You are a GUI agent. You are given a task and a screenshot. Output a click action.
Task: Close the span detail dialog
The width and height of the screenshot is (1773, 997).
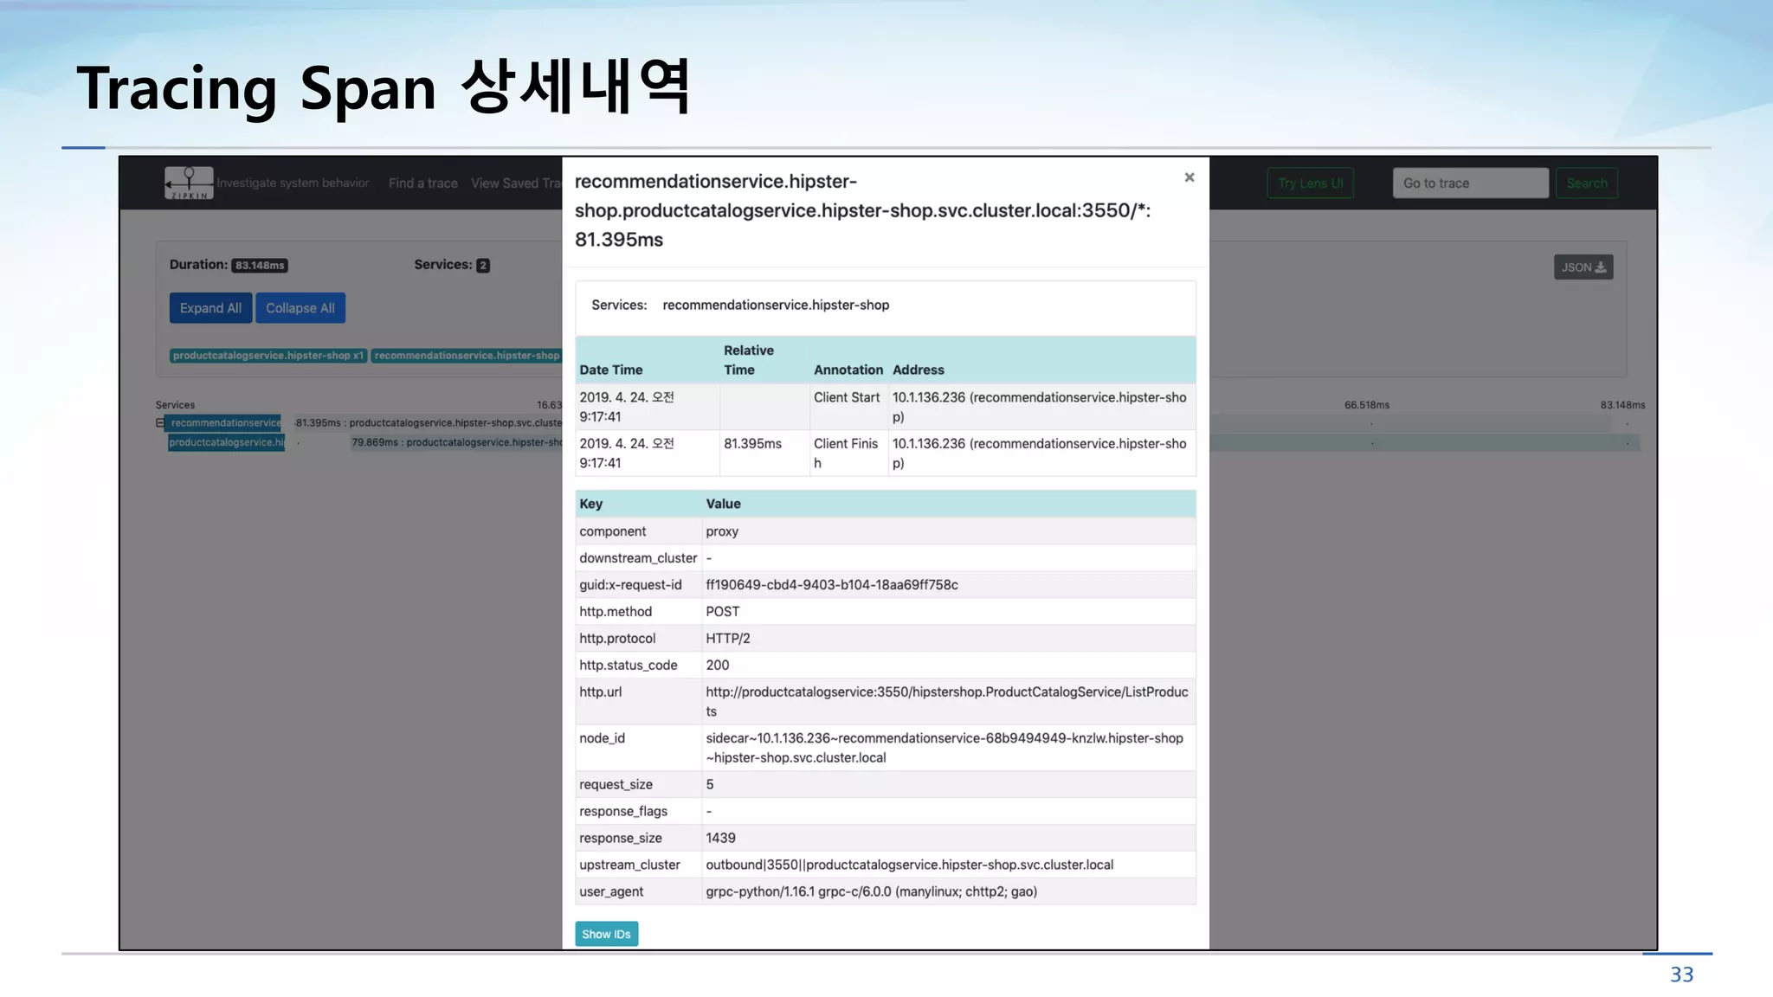pos(1190,177)
